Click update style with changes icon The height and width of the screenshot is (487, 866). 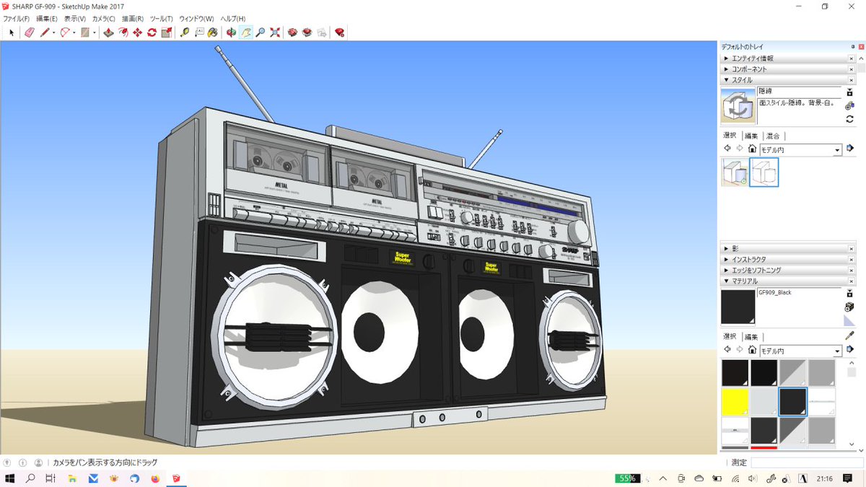point(850,119)
